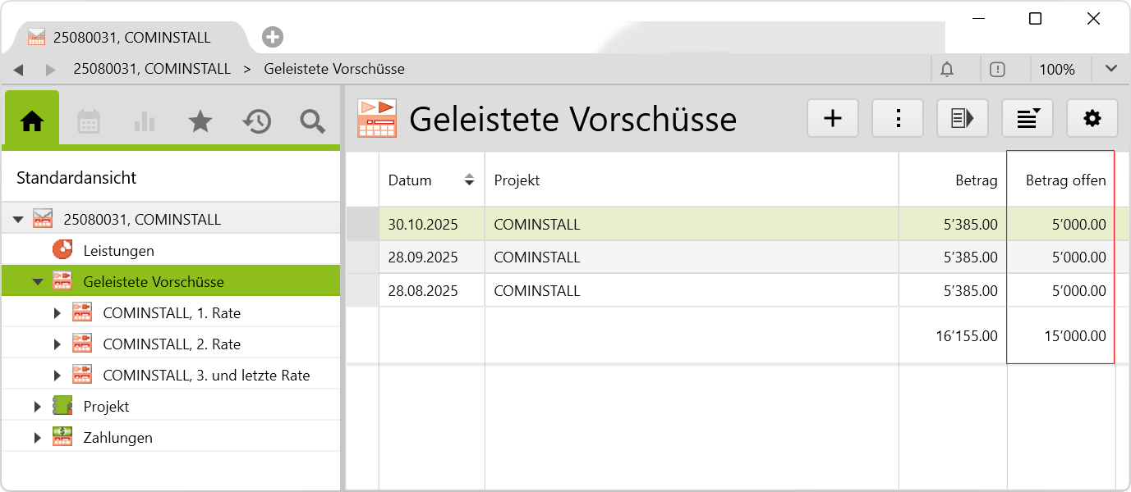
Task: Open the Home tab in sidebar
Action: pyautogui.click(x=32, y=121)
